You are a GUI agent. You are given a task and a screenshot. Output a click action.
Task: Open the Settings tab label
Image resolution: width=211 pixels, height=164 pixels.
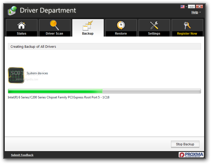pos(154,34)
